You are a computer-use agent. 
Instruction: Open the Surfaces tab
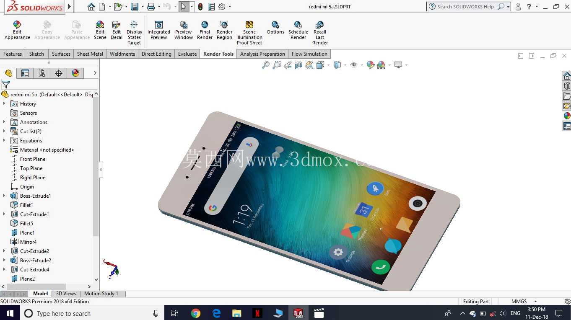[x=61, y=54]
